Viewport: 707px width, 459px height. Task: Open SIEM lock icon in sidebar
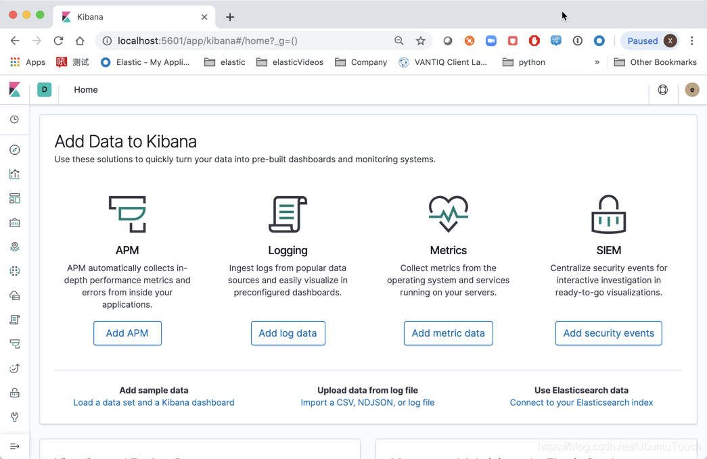[14, 393]
